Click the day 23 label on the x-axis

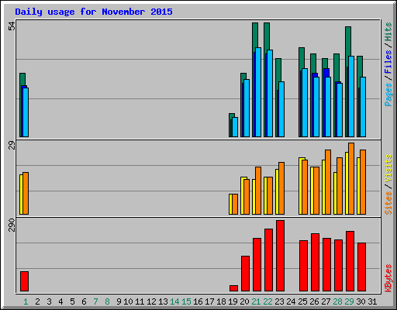point(279,301)
